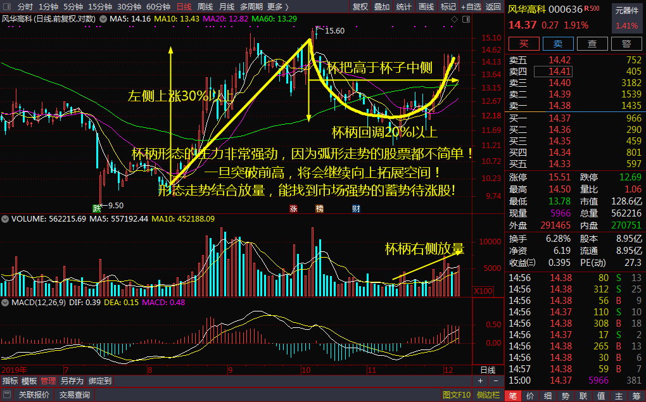
Task: Toggle the 侧边栏 sidebar
Action: tap(488, 395)
